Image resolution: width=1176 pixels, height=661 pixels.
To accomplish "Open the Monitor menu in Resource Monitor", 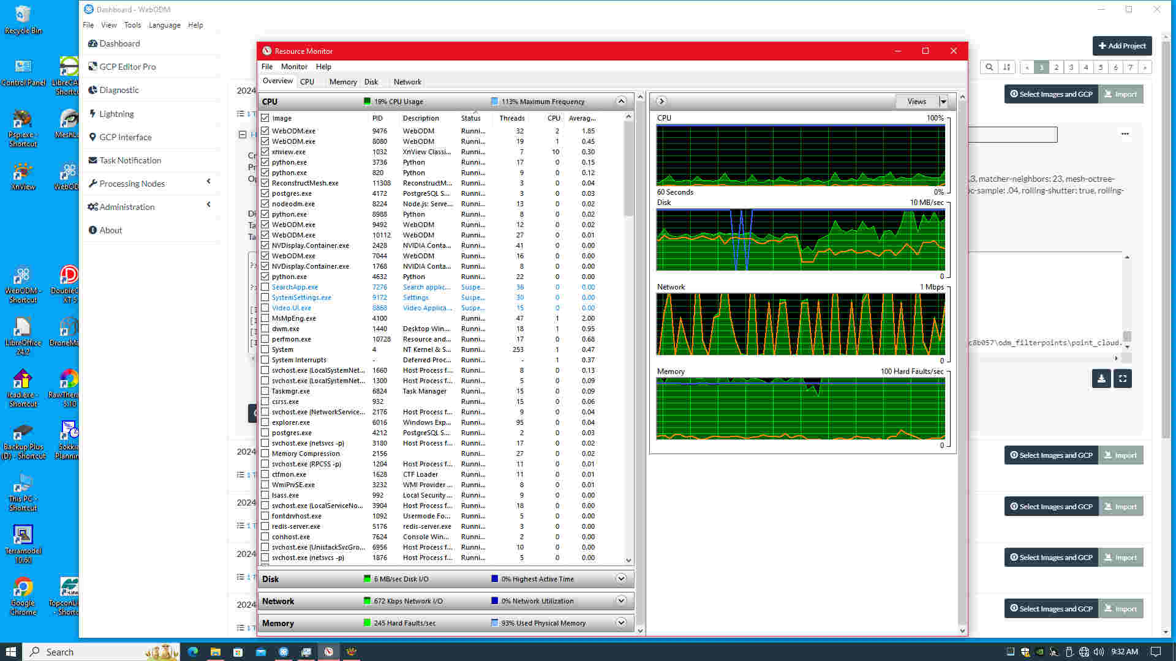I will 294,67.
